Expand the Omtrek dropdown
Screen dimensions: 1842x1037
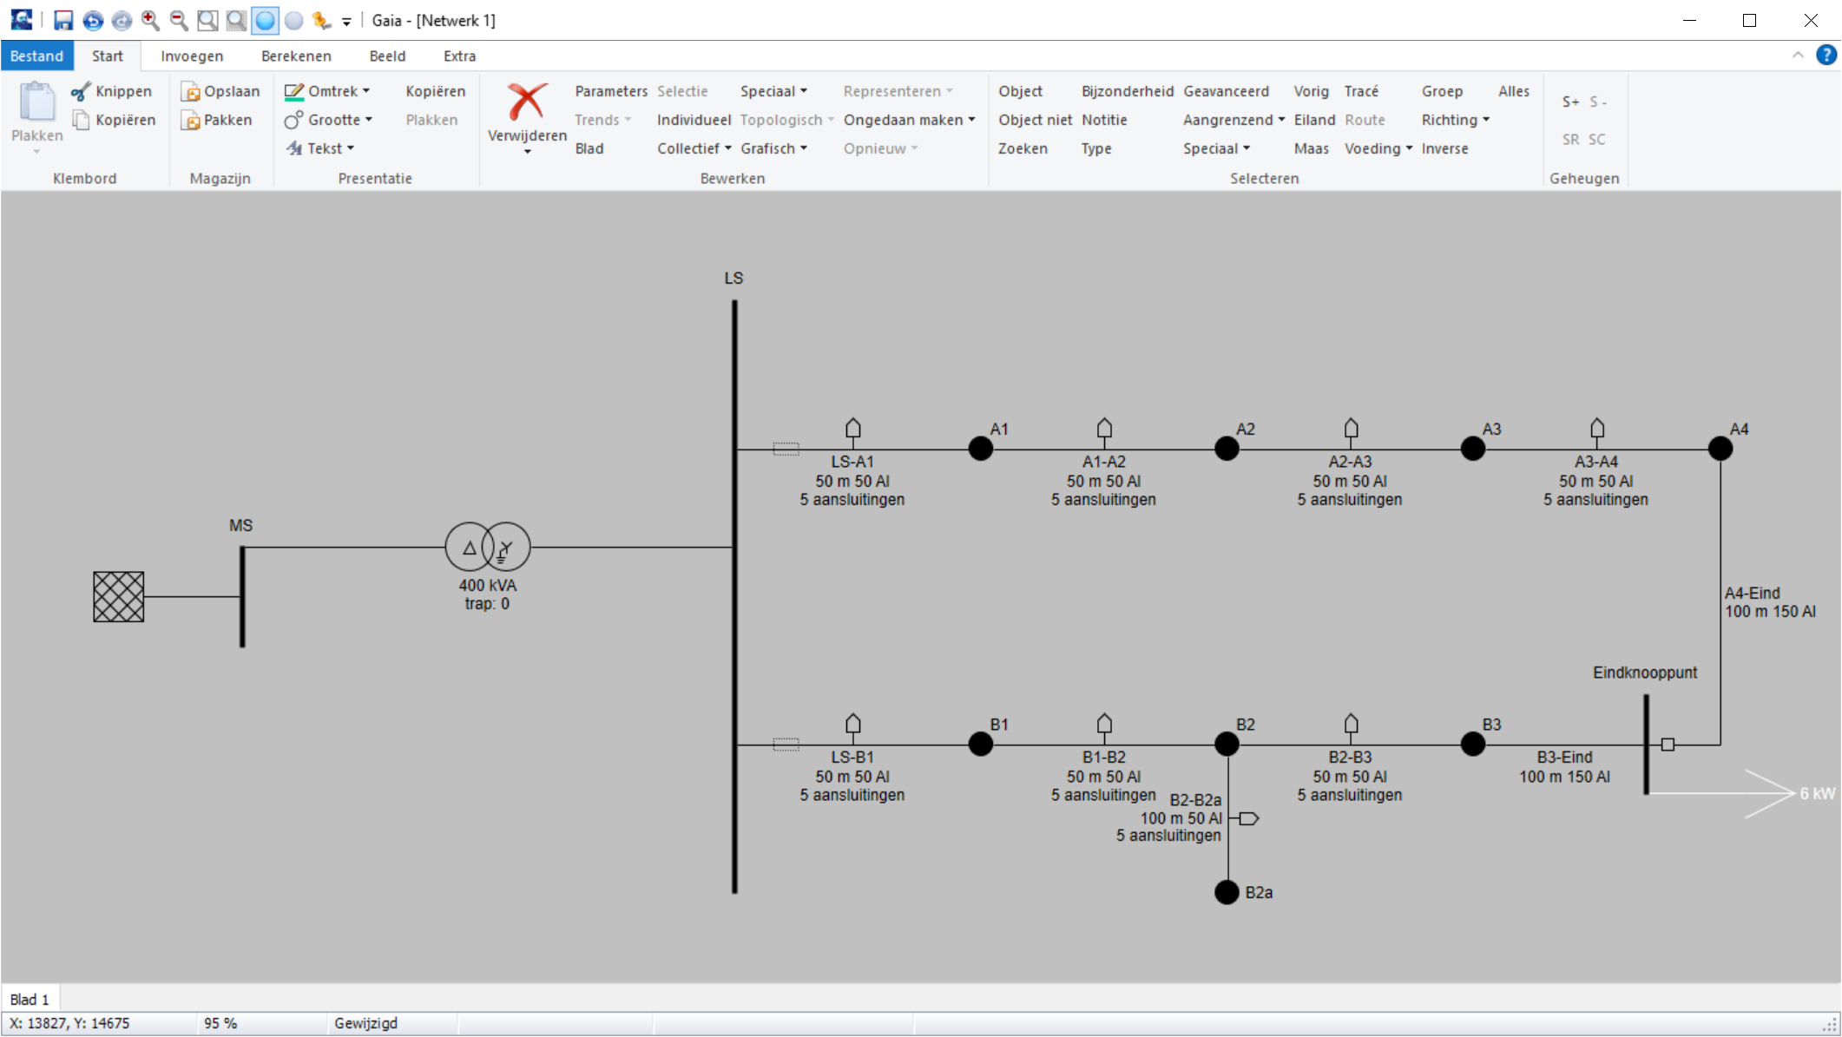click(x=366, y=91)
